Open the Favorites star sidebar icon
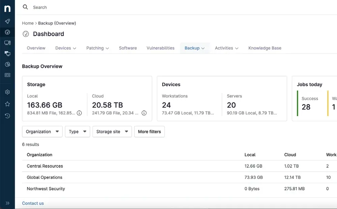 pyautogui.click(x=7, y=104)
